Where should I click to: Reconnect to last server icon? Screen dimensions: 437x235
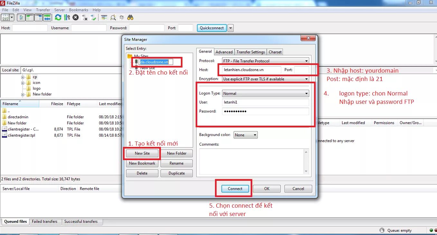point(93,17)
